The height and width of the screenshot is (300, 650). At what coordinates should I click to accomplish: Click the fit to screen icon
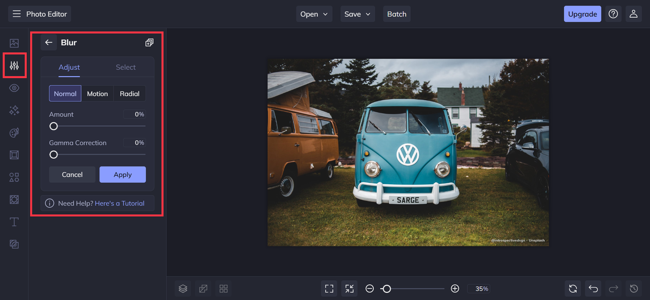click(329, 289)
